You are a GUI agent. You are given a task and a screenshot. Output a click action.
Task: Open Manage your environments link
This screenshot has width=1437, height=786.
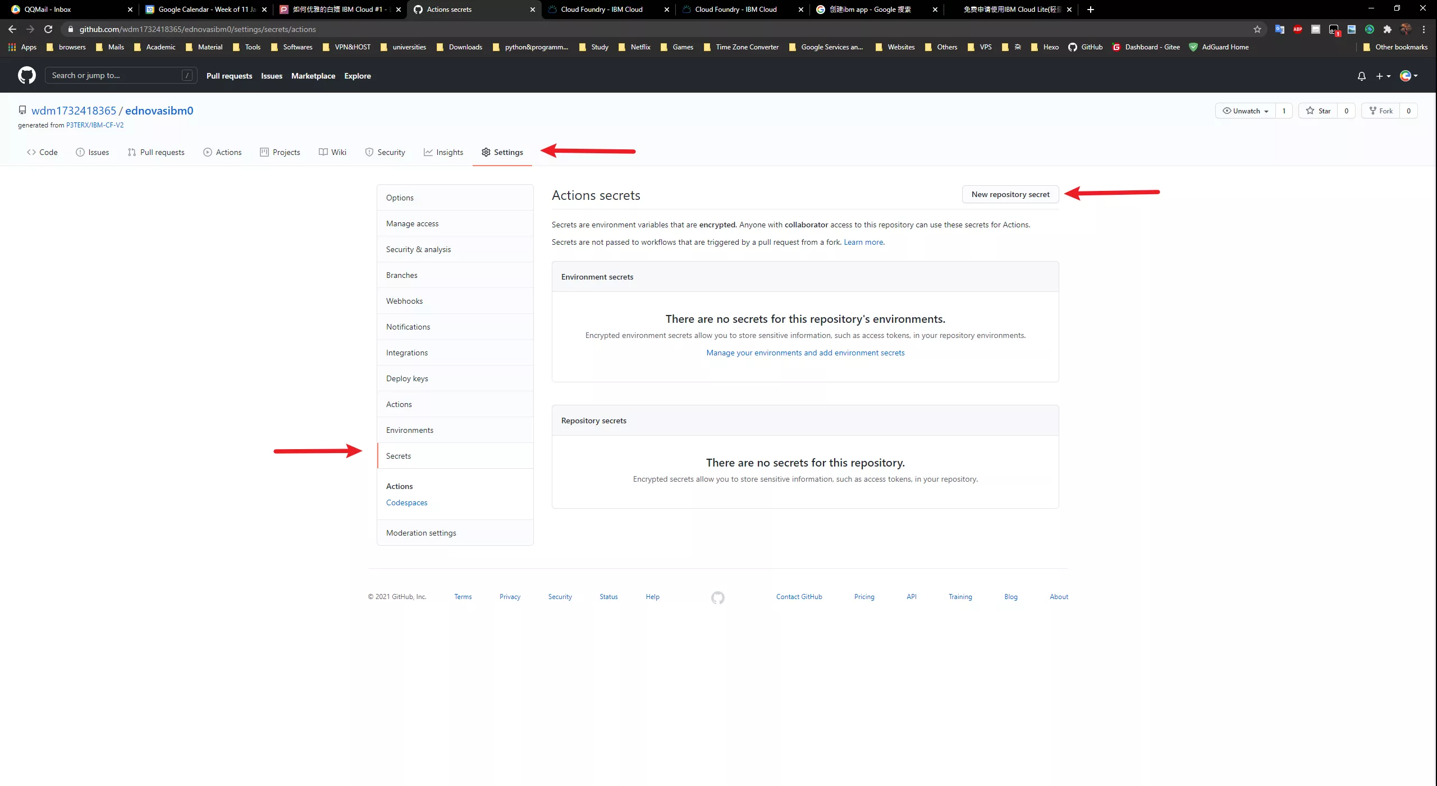(805, 353)
